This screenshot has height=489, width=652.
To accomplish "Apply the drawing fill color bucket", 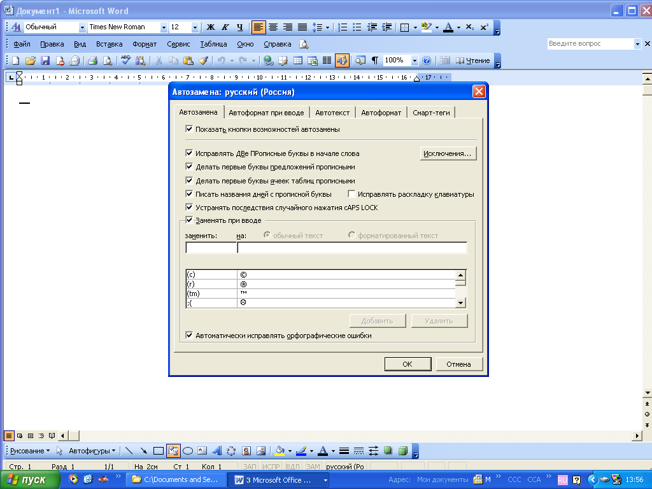I will [x=280, y=451].
